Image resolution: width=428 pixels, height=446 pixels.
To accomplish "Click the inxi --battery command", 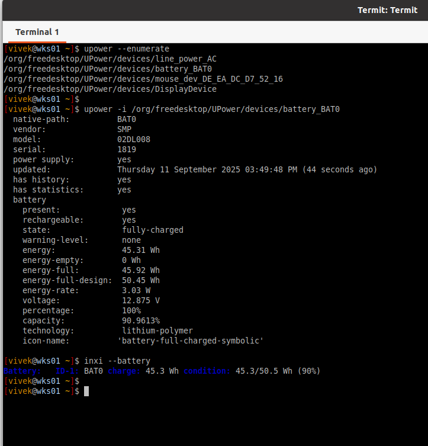I will click(117, 361).
